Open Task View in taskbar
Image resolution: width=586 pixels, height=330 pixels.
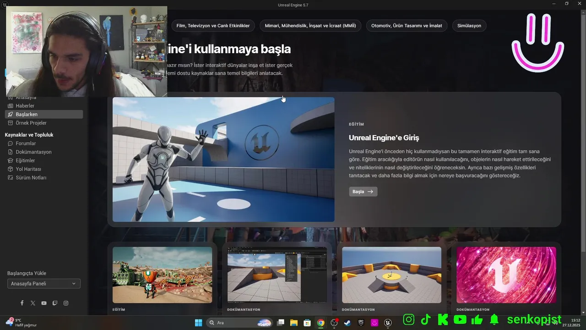[x=281, y=323]
